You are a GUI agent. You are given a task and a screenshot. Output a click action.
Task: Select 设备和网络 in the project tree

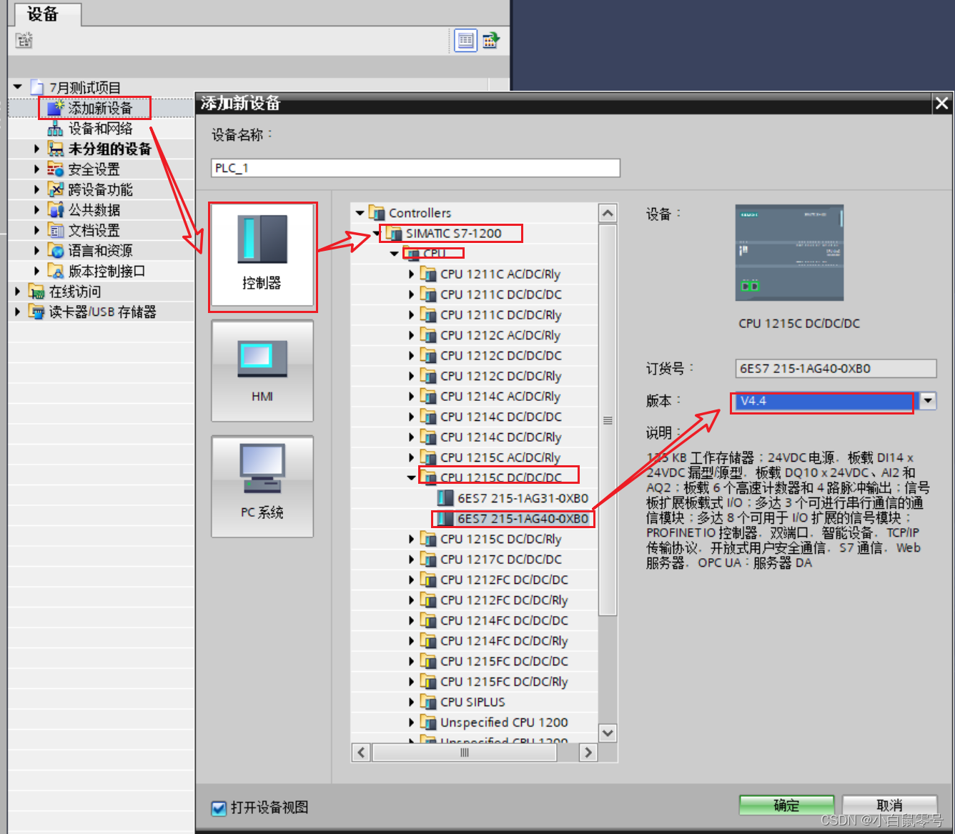tap(100, 129)
